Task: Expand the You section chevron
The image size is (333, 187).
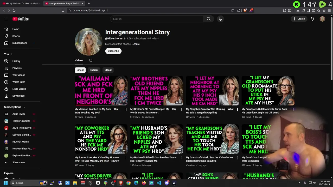Action: pyautogui.click(x=11, y=54)
